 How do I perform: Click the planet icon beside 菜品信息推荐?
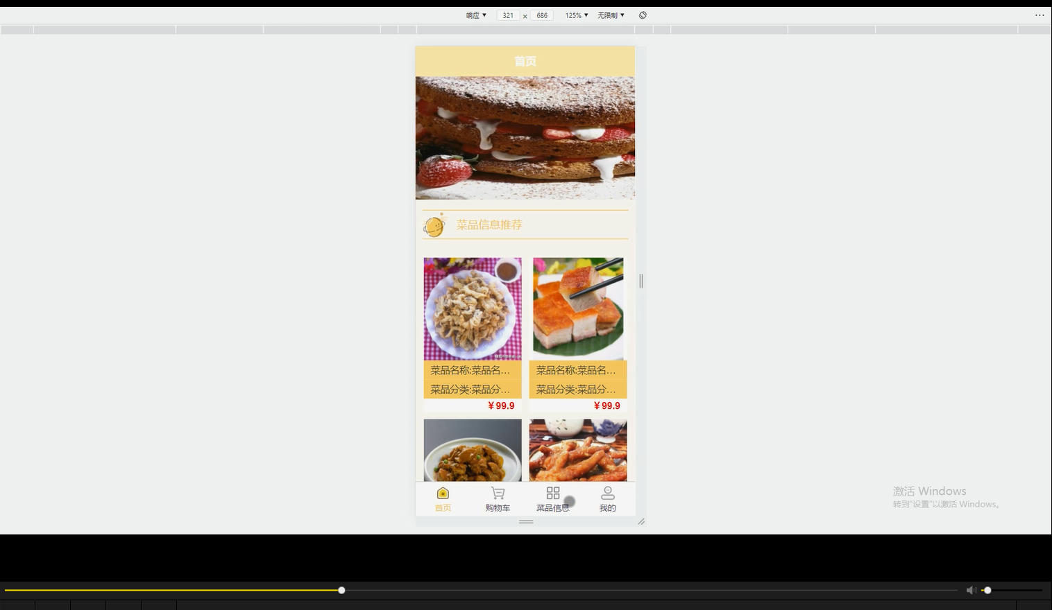coord(434,225)
